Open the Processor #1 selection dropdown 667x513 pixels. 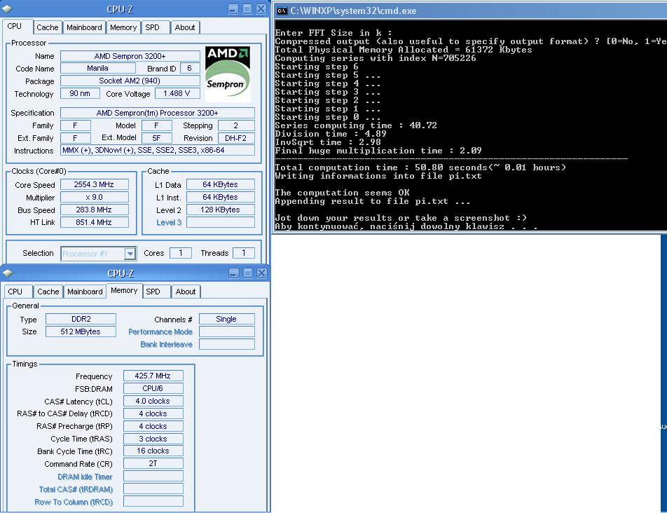130,254
